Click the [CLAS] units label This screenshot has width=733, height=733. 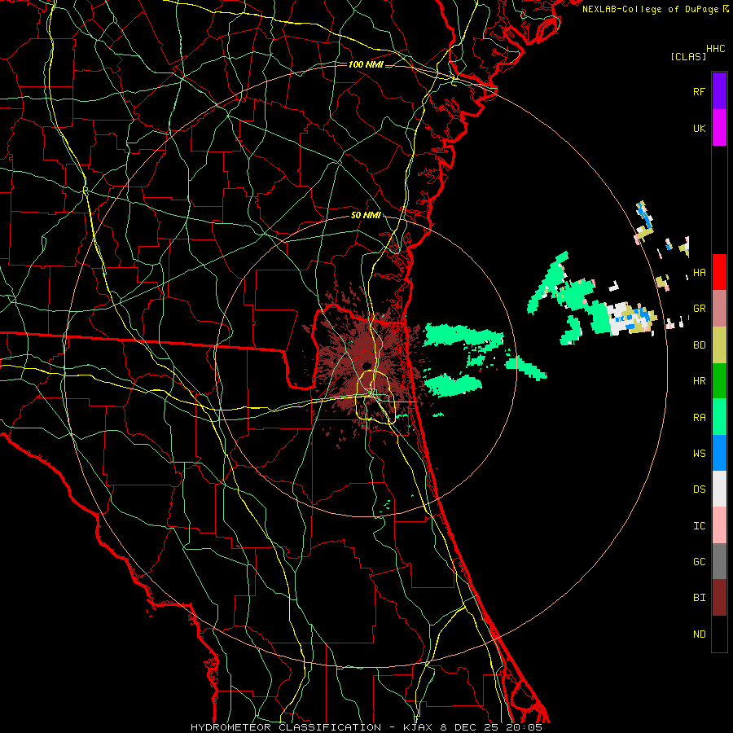tap(688, 56)
